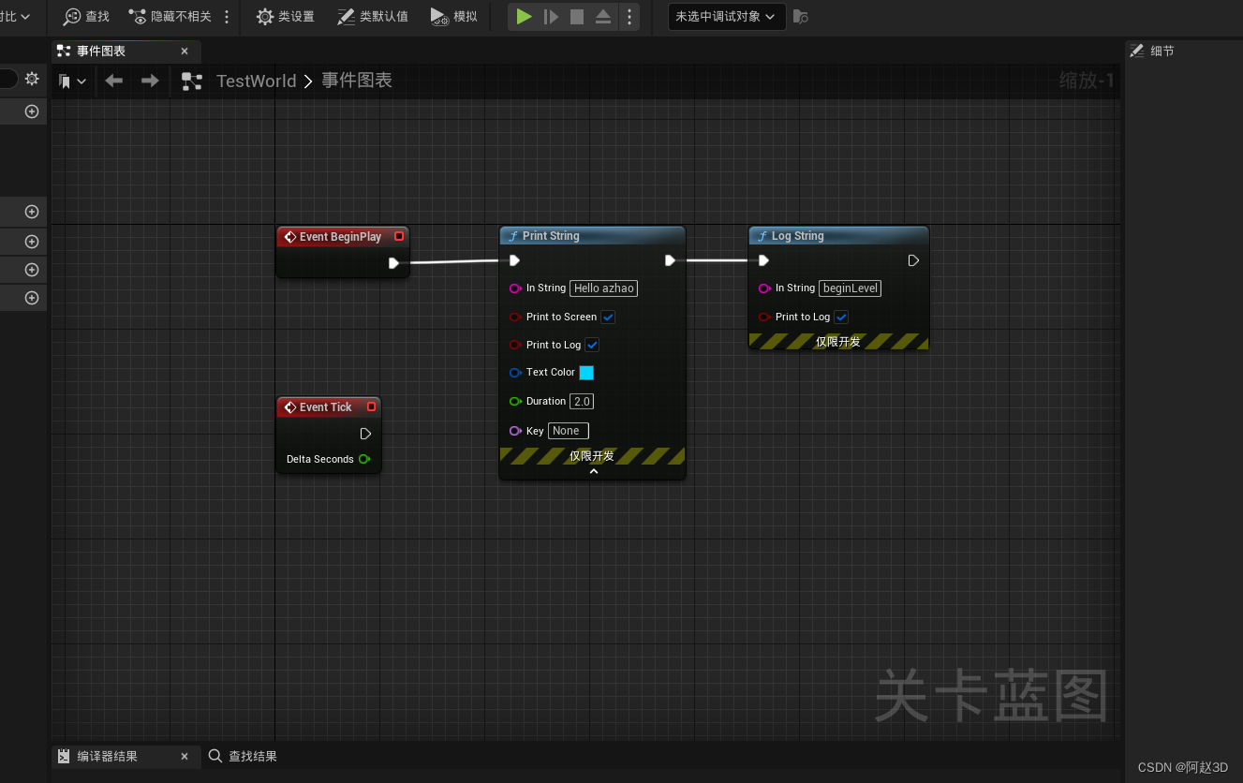This screenshot has height=783, width=1243.
Task: Edit the Duration 2.0 field
Action: pos(582,401)
